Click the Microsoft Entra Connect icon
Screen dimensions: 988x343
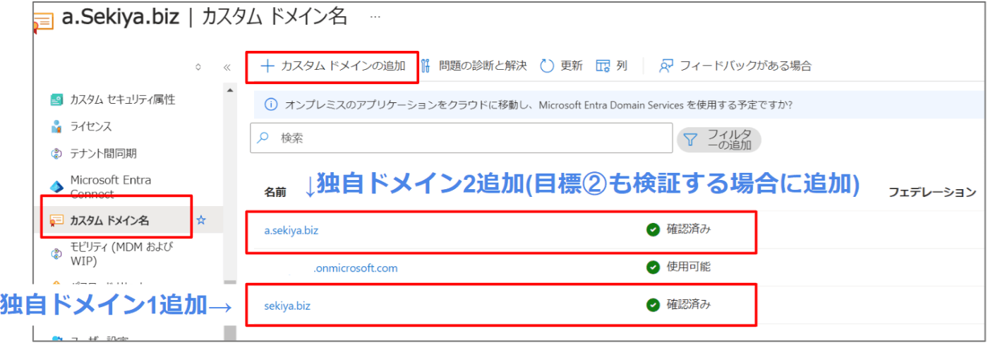(x=57, y=186)
